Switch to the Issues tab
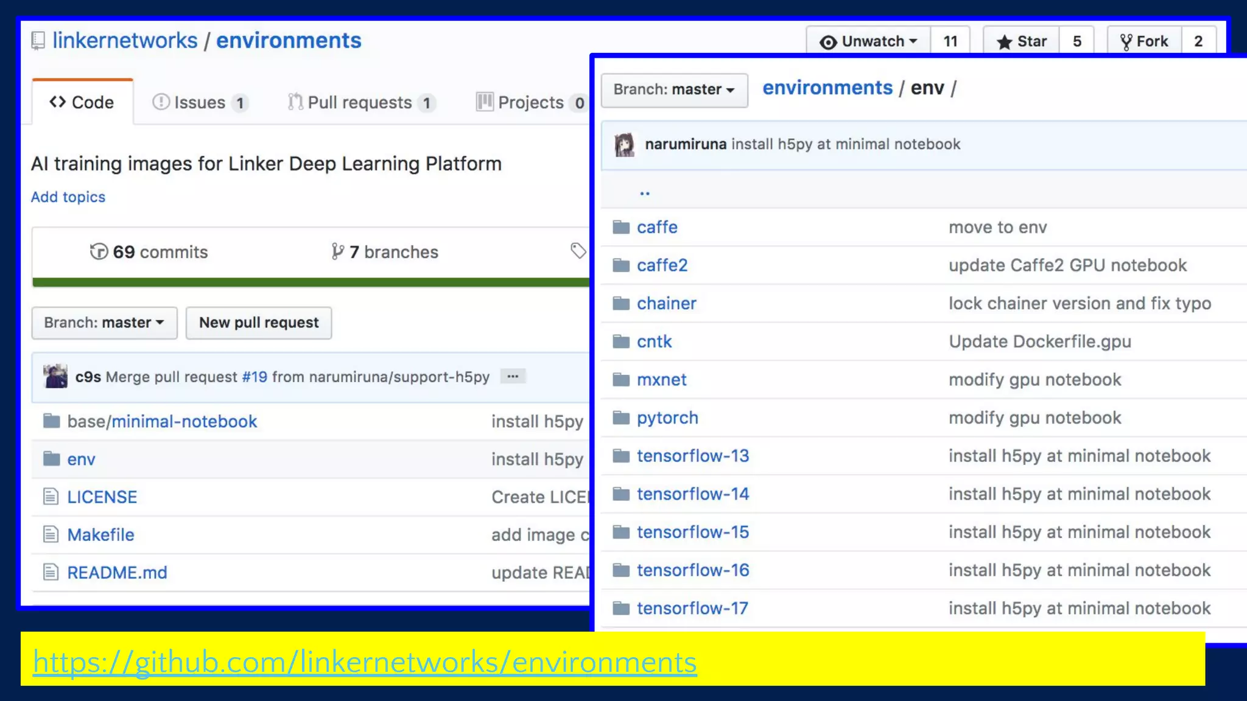 click(200, 102)
